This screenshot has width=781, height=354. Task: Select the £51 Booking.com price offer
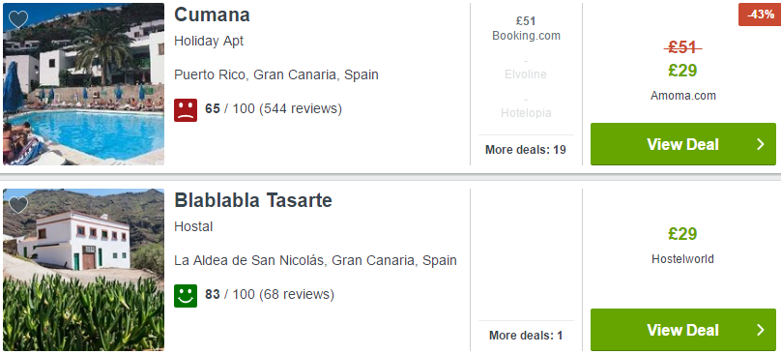click(x=526, y=28)
